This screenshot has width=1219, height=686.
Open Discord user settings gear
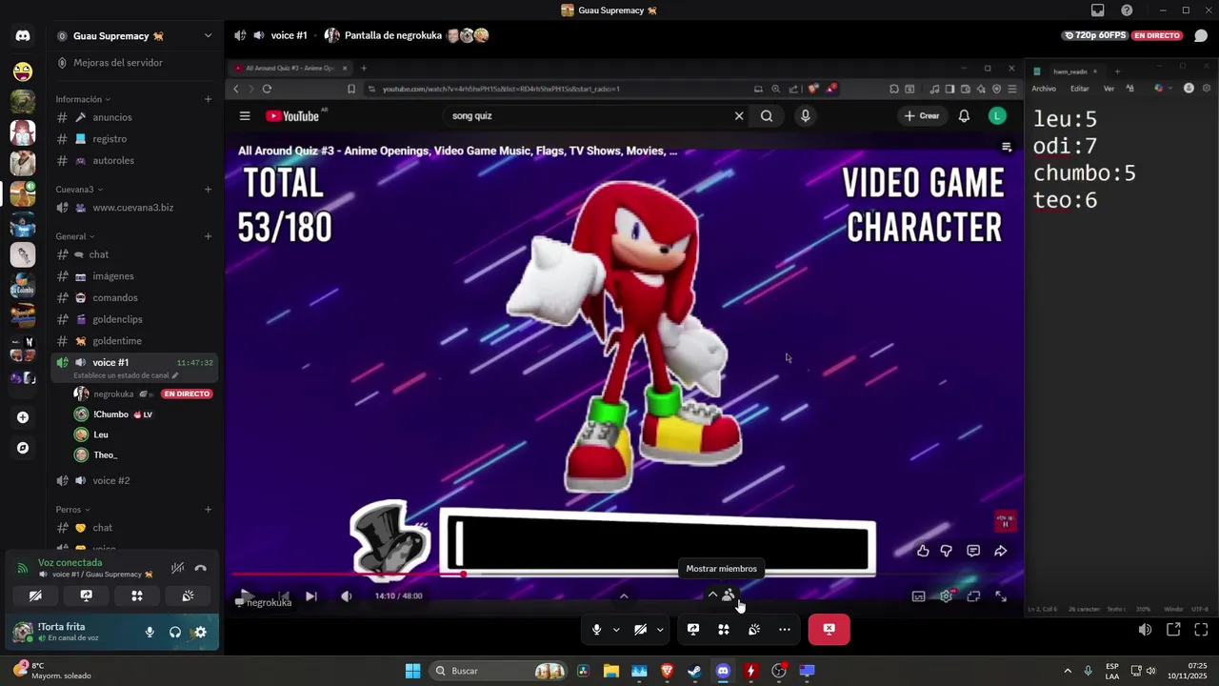coord(200,632)
